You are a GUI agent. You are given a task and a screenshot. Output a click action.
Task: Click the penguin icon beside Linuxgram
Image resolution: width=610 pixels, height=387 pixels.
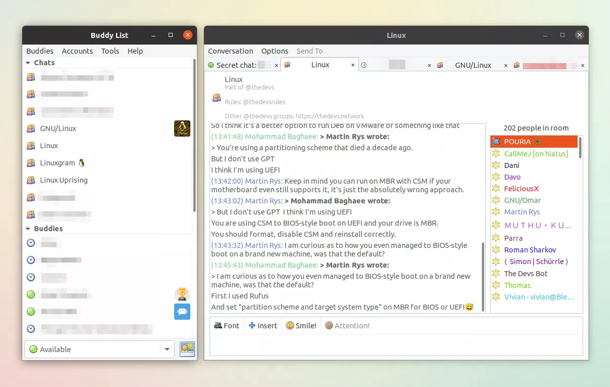coord(81,162)
